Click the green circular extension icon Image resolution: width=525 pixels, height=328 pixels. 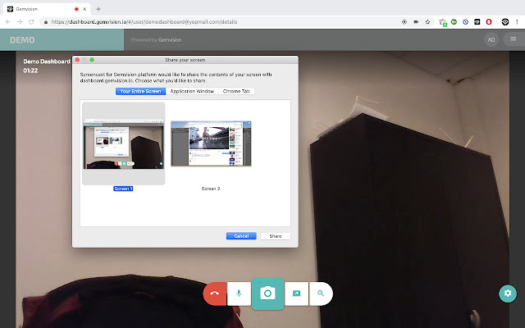click(x=454, y=22)
